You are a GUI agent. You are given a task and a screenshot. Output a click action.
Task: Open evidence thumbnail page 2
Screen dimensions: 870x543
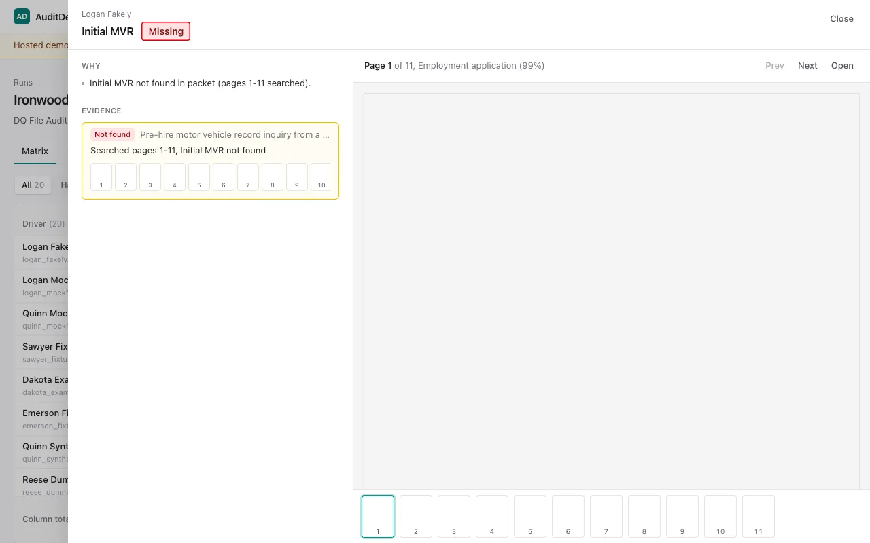coord(126,176)
